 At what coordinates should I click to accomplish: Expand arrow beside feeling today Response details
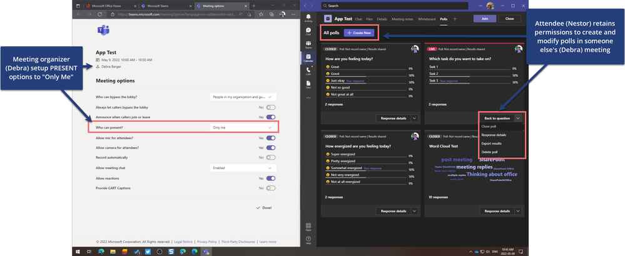click(415, 118)
